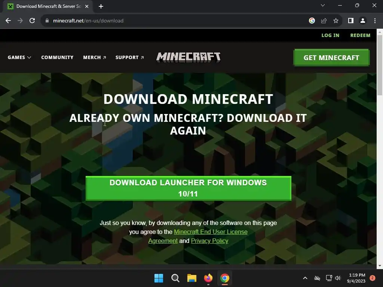The width and height of the screenshot is (383, 287).
Task: Click REDEEM link
Action: (x=360, y=36)
